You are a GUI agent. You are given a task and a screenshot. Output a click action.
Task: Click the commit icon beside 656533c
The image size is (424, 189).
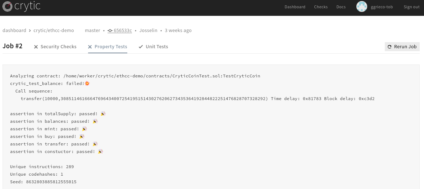pos(110,31)
